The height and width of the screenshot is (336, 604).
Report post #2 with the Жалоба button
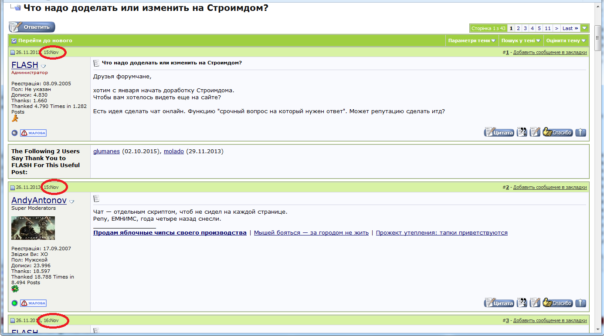pos(33,303)
